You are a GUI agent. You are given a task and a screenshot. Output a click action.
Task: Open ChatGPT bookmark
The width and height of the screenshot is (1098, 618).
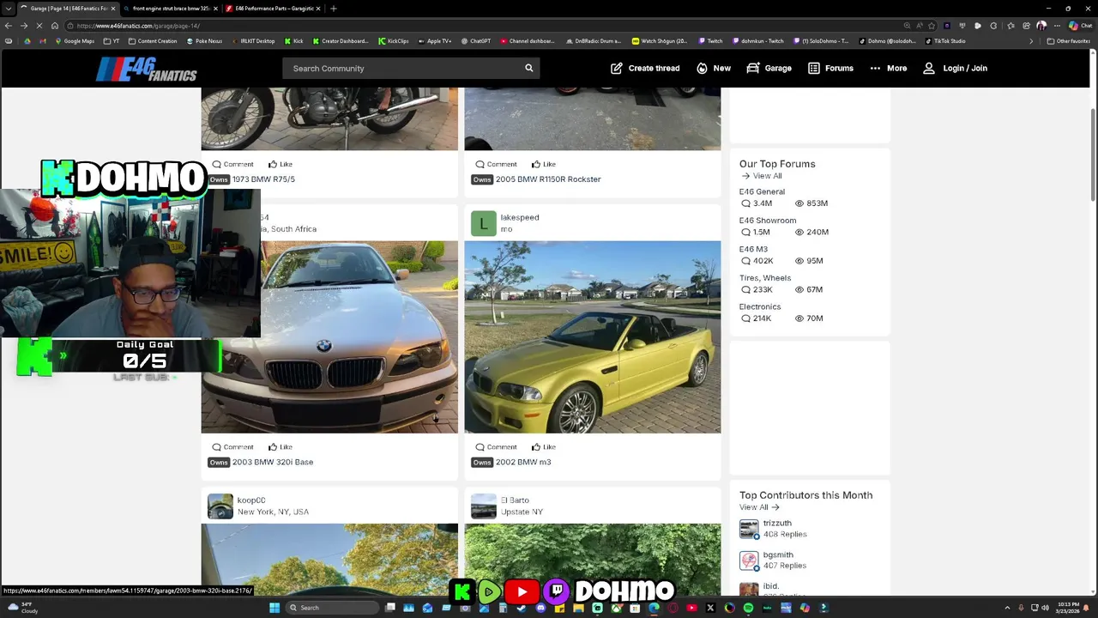pyautogui.click(x=476, y=40)
